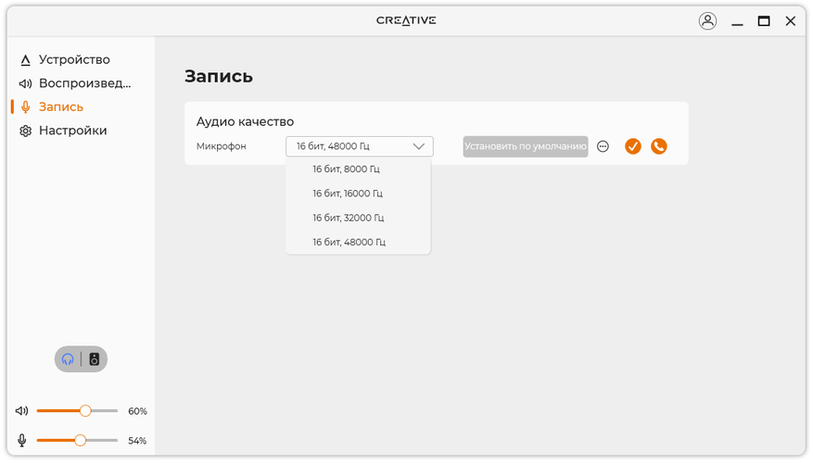Mute the microphone via its bottom icon
Image resolution: width=813 pixels, height=463 pixels.
[22, 441]
